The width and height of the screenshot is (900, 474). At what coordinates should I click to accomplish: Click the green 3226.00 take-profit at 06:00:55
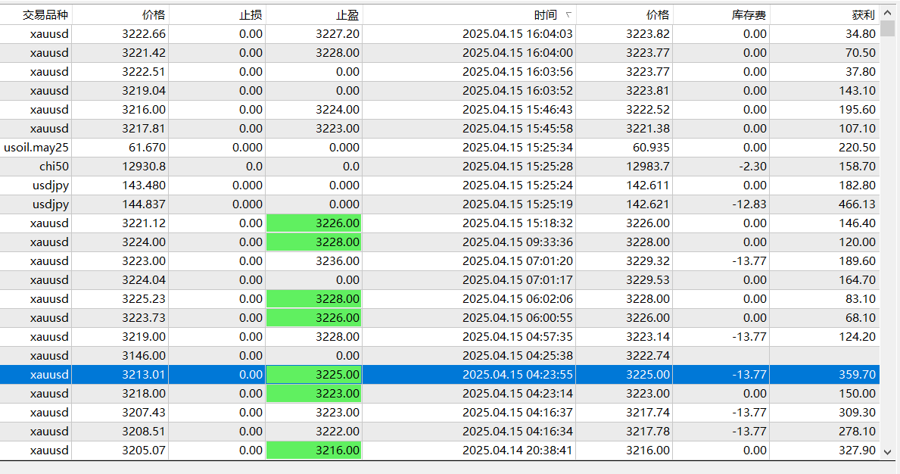(314, 318)
